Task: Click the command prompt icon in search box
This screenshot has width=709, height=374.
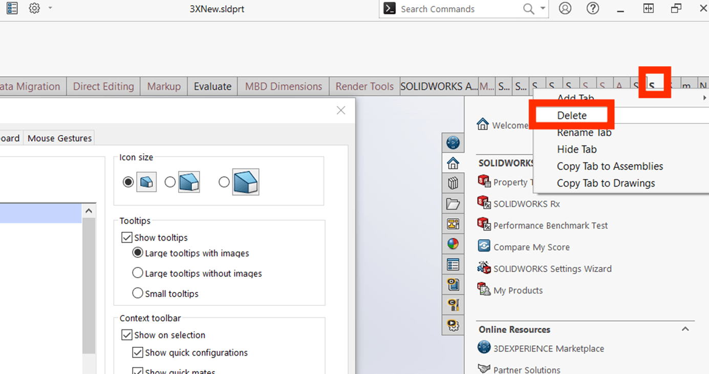Action: (x=390, y=9)
